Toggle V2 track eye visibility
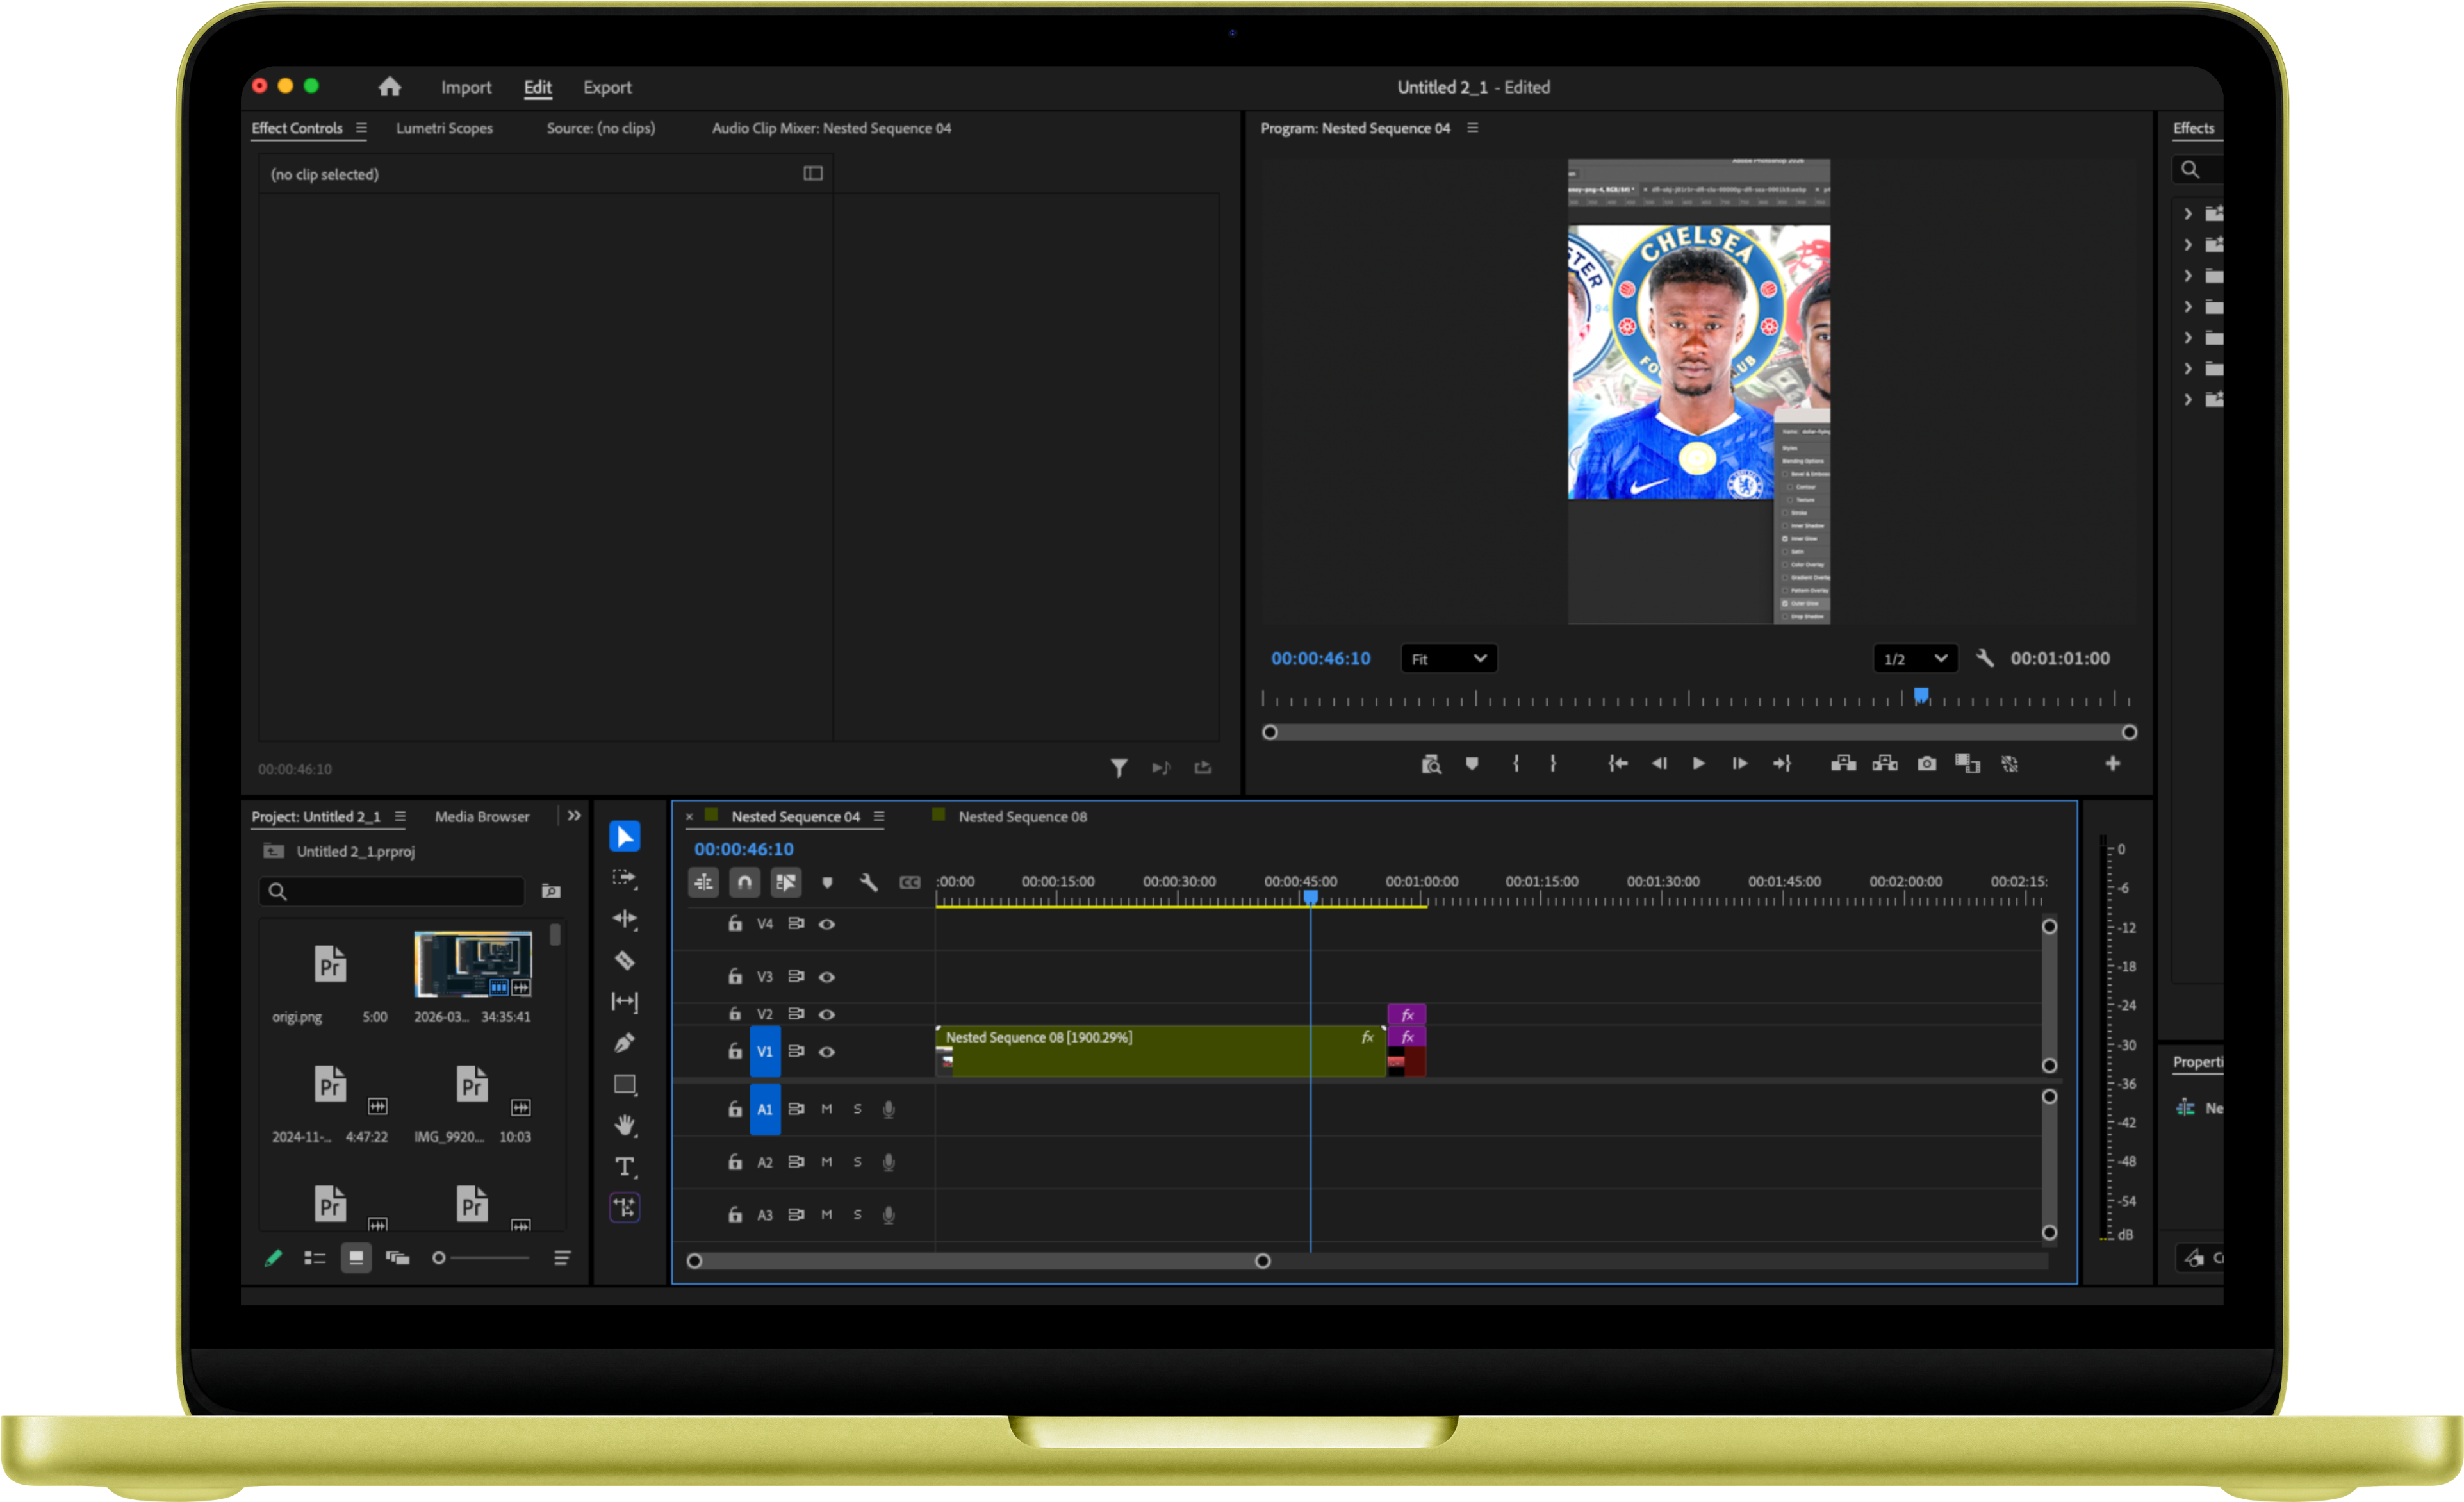The height and width of the screenshot is (1502, 2464). 827,1014
